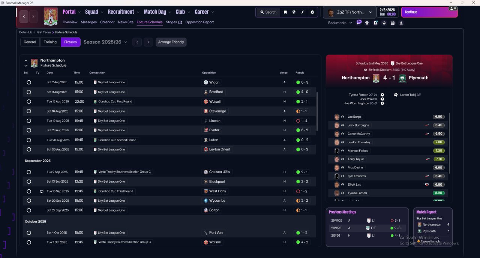Click the TV icon on West Ham fixture
The height and width of the screenshot is (258, 480).
tap(42, 191)
